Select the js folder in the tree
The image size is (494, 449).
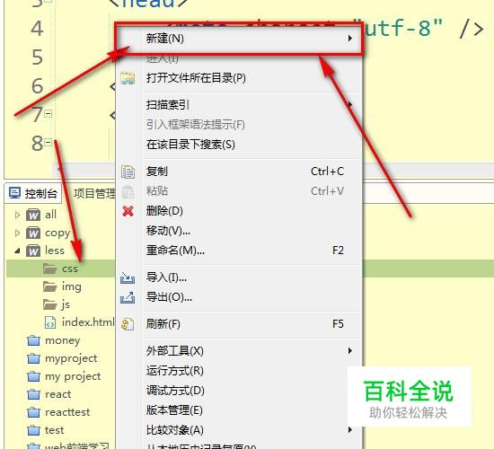pyautogui.click(x=66, y=304)
